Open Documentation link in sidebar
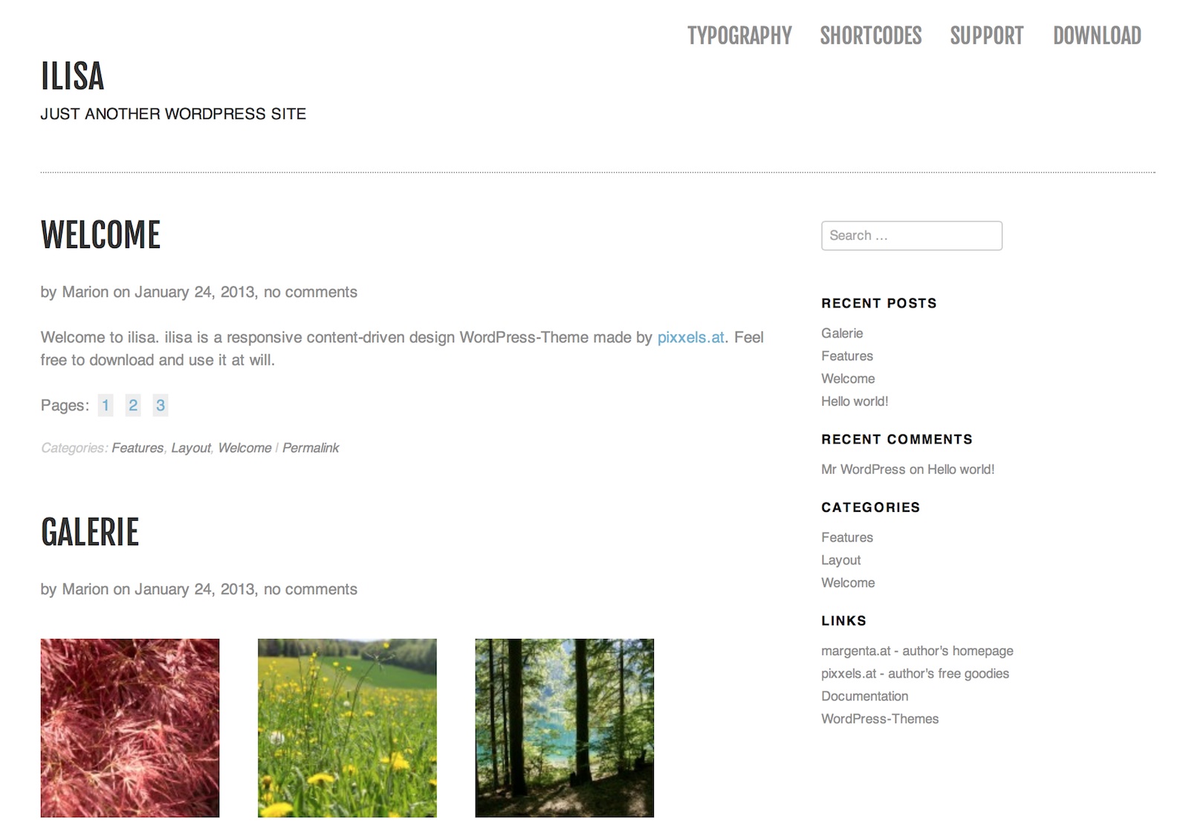This screenshot has height=832, width=1189. click(x=865, y=696)
